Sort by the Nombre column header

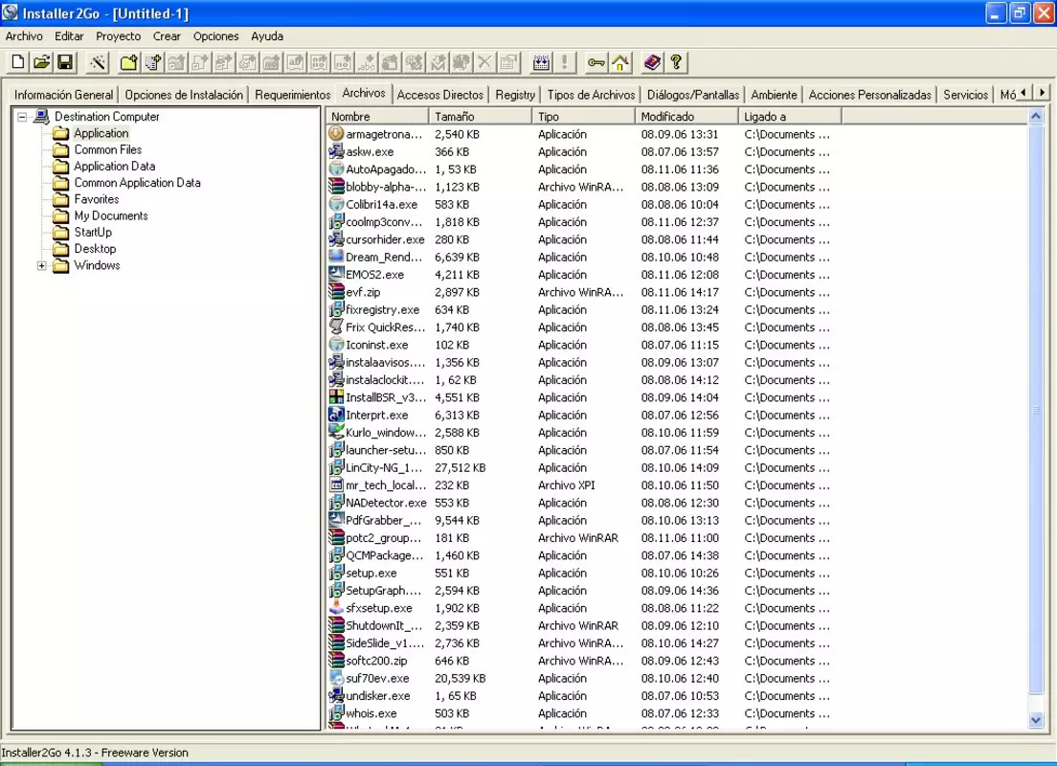coord(377,117)
